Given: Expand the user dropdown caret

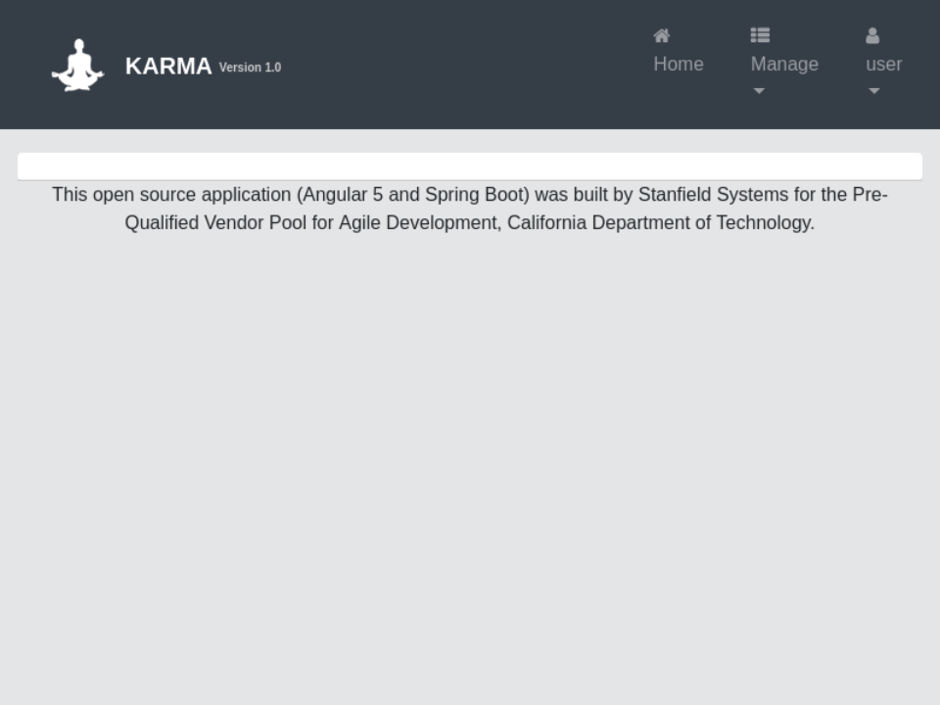Looking at the screenshot, I should coord(874,91).
